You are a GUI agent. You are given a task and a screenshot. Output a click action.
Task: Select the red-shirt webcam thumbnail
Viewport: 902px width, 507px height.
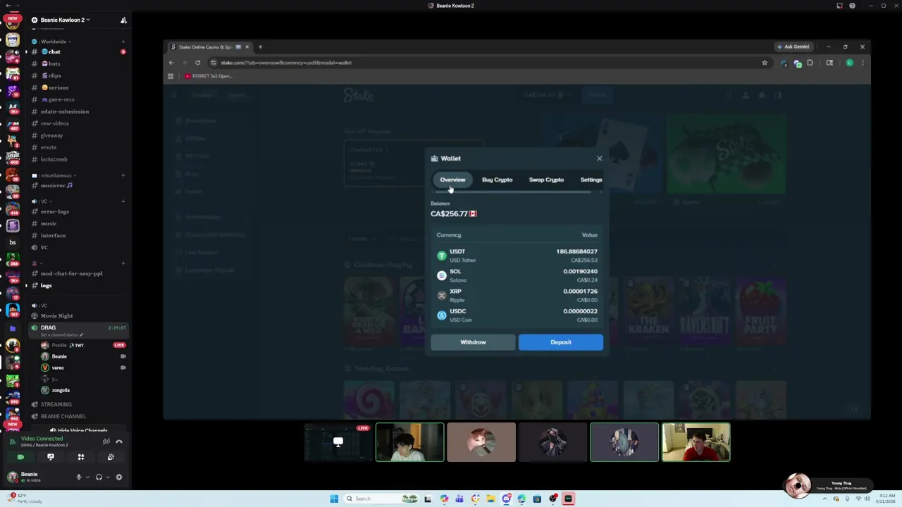[696, 442]
